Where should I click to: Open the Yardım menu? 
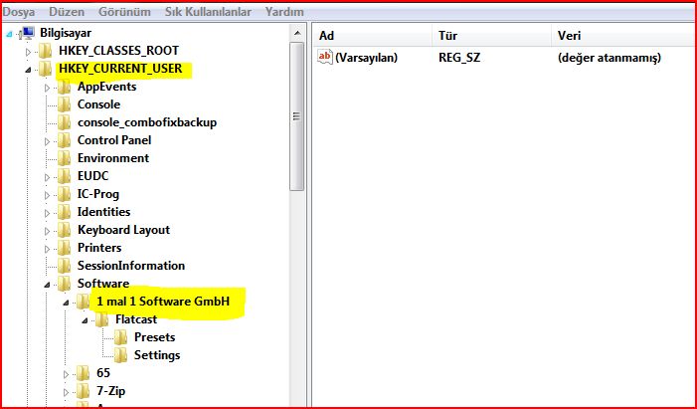coord(285,11)
